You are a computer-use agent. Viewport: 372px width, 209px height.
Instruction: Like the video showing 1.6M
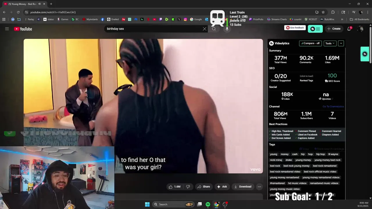click(x=174, y=187)
